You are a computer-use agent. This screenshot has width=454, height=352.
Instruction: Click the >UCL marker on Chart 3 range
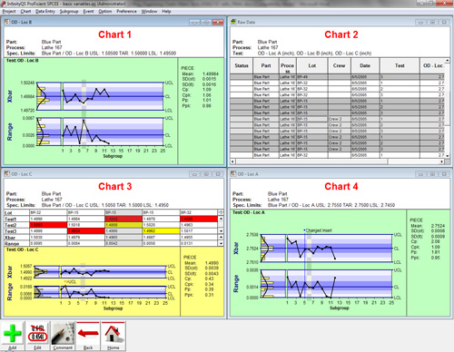coord(70,282)
